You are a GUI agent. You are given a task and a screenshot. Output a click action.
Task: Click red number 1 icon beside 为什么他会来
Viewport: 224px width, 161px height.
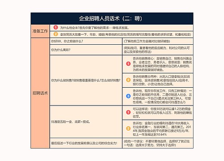pos(56,28)
